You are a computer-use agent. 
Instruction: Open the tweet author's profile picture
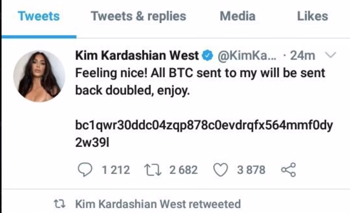[x=39, y=76]
